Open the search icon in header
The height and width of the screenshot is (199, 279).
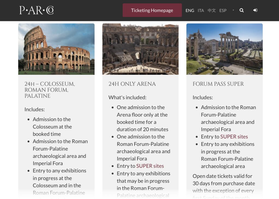click(241, 10)
